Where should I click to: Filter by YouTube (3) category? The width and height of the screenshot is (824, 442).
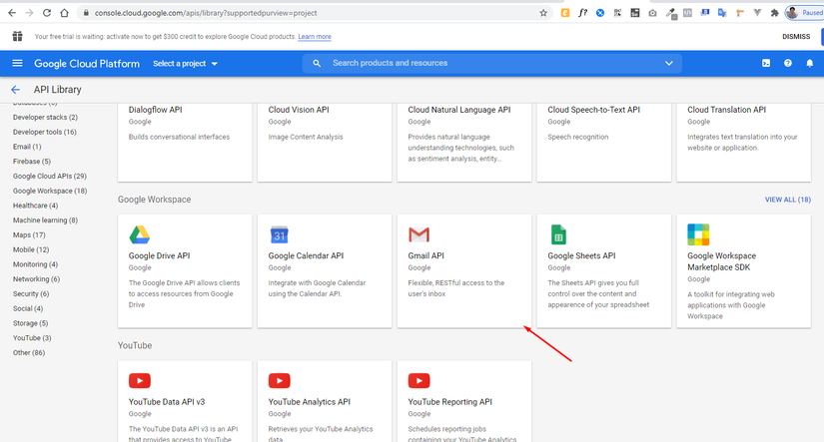point(32,337)
